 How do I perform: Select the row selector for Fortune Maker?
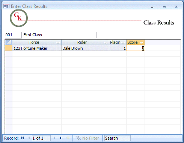(9, 48)
